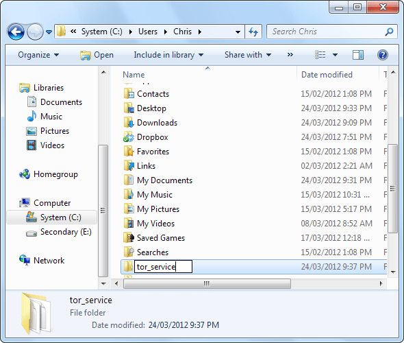The width and height of the screenshot is (404, 343).
Task: Click the Refresh button beside address bar
Action: 253,32
